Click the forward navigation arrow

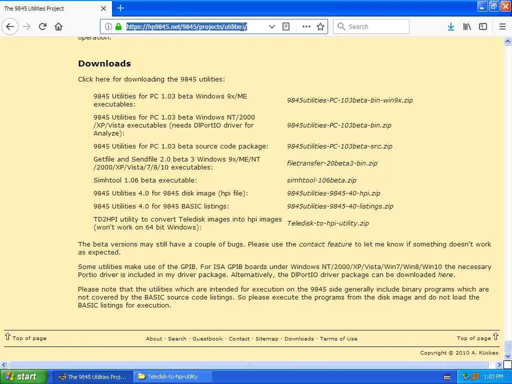point(27,27)
